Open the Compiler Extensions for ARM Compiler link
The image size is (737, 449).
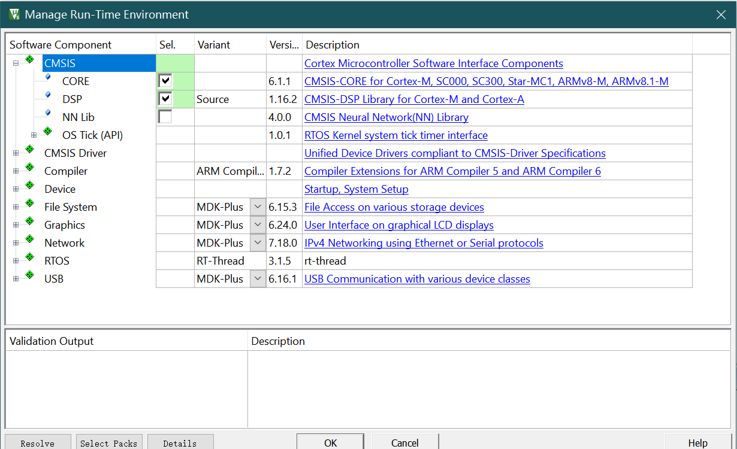pyautogui.click(x=452, y=171)
